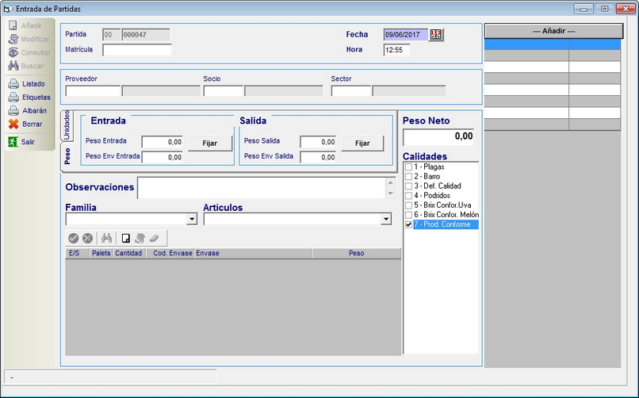Click the Socio code field

click(x=224, y=91)
